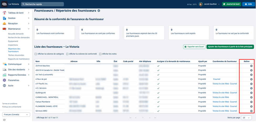
Task: Click the Autre ellipsis icon
Action: pyautogui.click(x=4, y=86)
